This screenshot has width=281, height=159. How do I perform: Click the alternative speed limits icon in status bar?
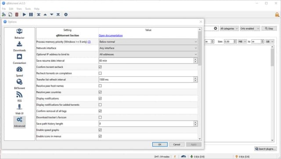pos(184,156)
